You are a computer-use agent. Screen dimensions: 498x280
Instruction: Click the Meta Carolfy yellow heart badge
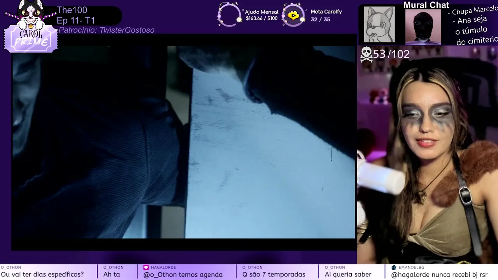click(293, 15)
